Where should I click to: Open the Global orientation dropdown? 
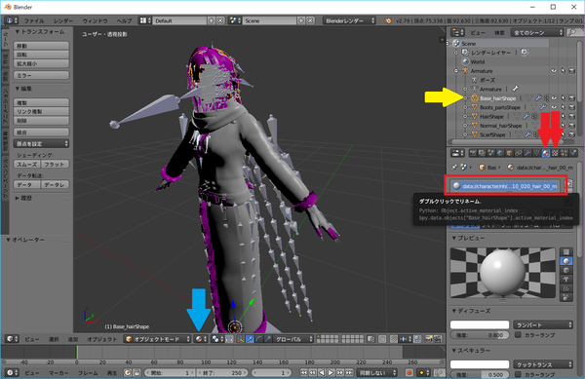click(293, 339)
